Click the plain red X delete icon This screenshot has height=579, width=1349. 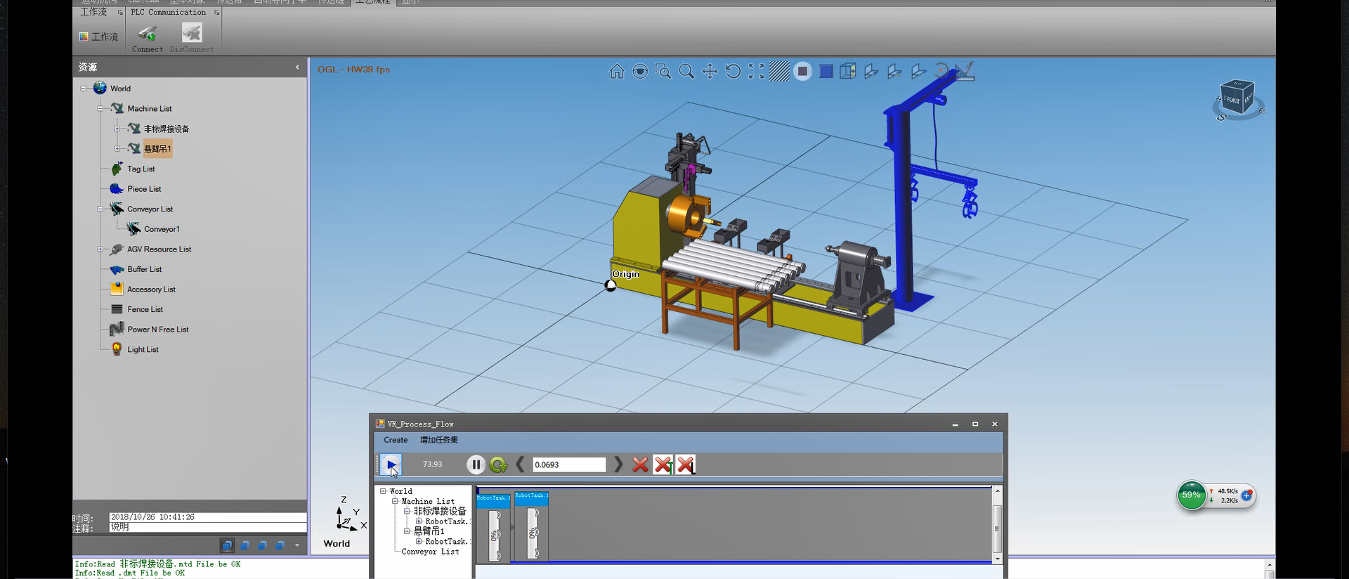(x=640, y=464)
